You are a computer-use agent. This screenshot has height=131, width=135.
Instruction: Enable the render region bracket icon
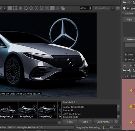[x=36, y=8]
